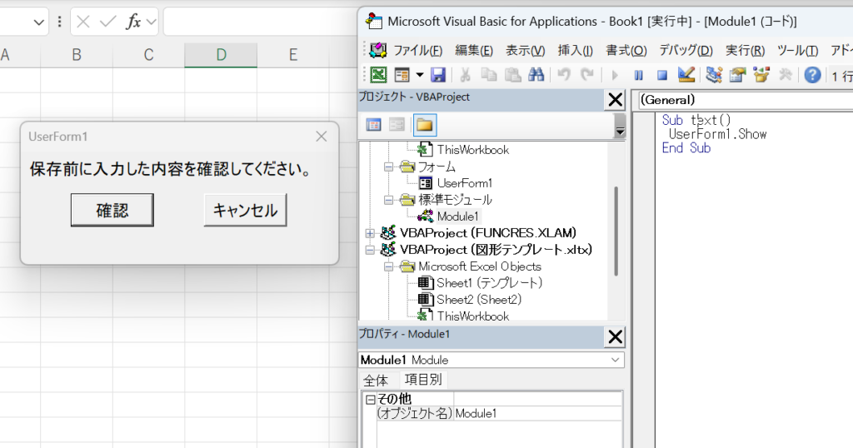This screenshot has height=448, width=853.
Task: Pause execution with the Break icon
Action: pyautogui.click(x=639, y=75)
